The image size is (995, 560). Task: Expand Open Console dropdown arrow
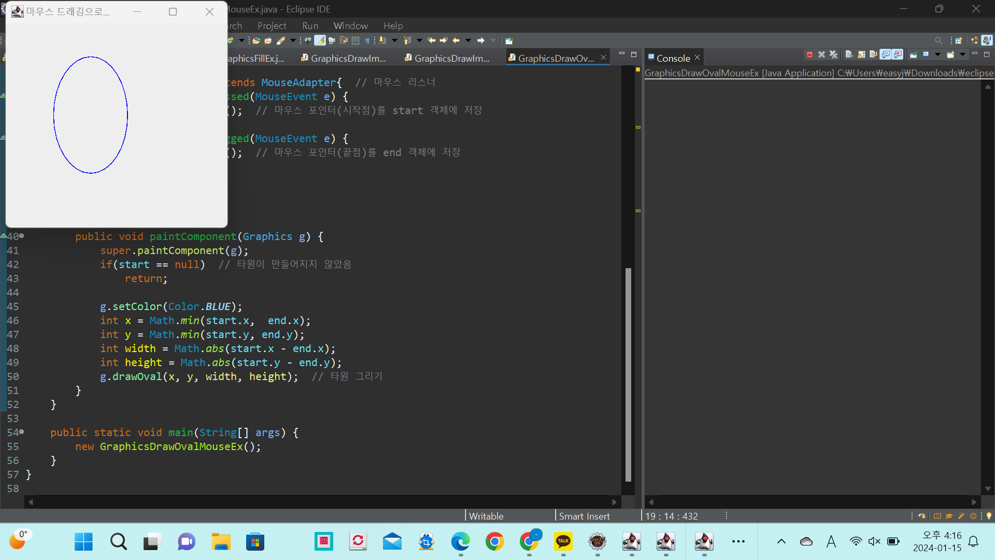pos(962,54)
